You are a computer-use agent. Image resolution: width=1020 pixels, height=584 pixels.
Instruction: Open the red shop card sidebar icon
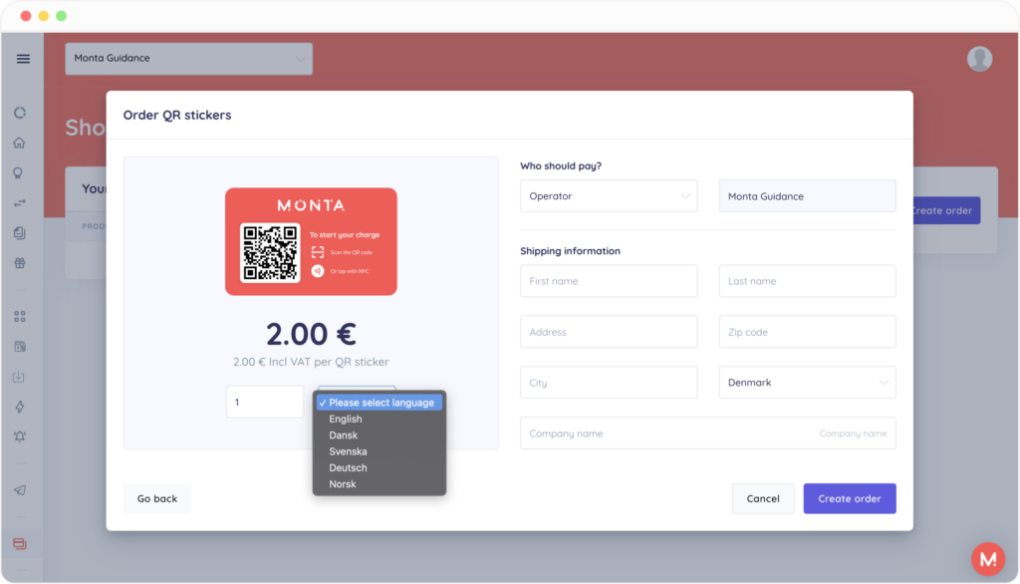coord(20,543)
